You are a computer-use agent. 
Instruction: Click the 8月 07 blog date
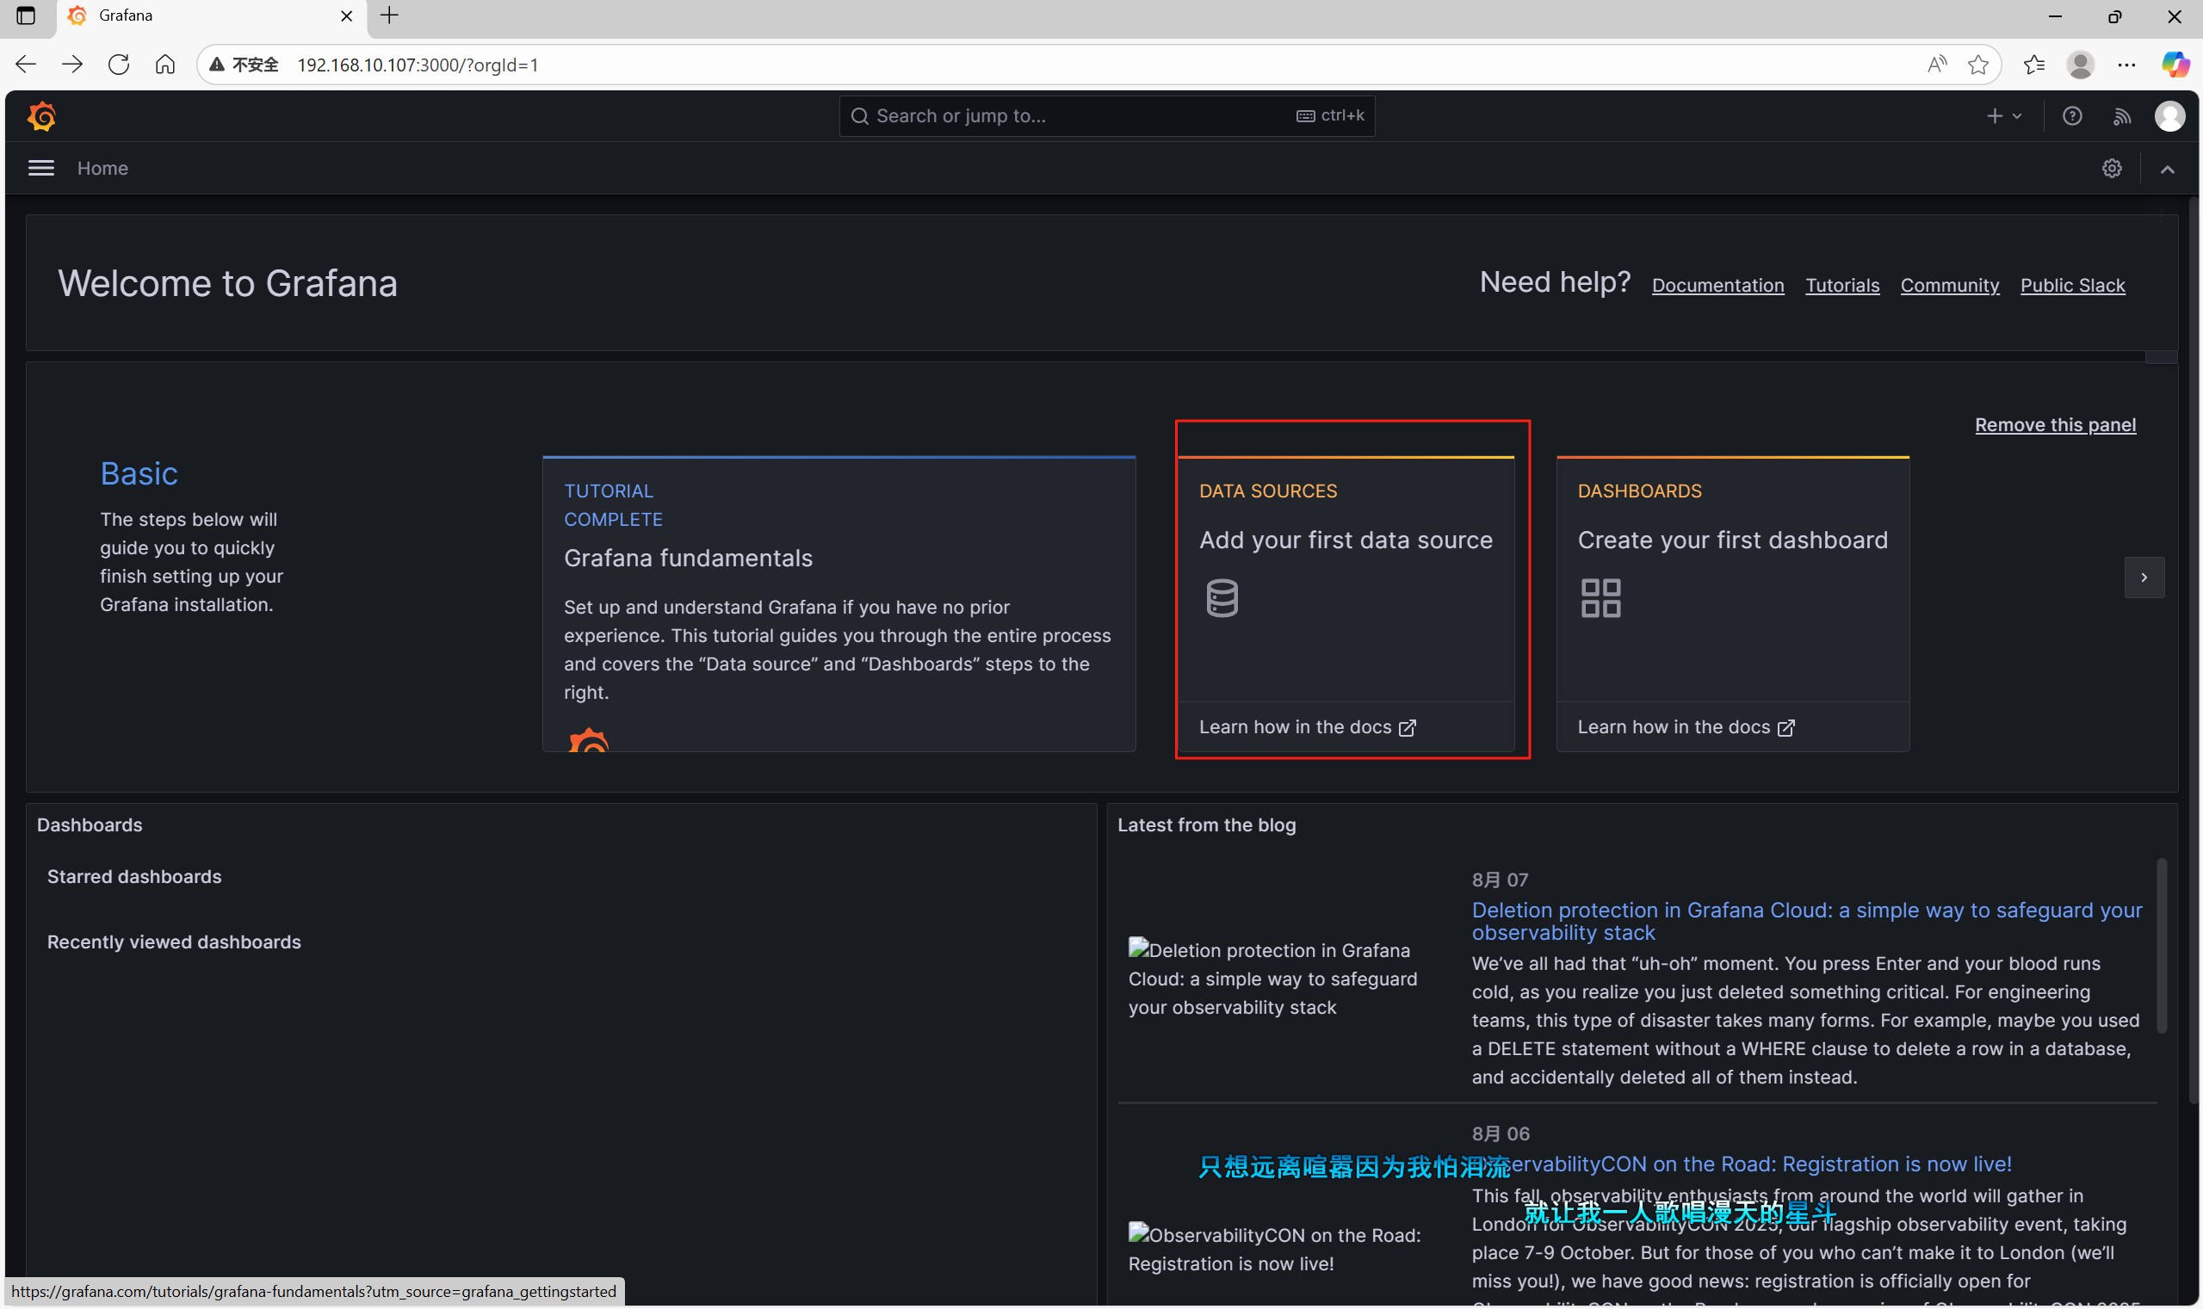[x=1499, y=880]
